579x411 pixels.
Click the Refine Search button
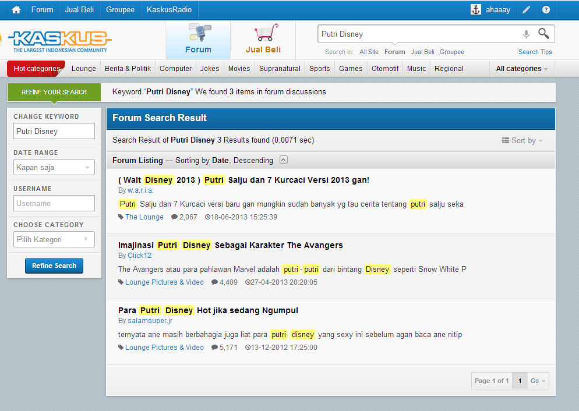(54, 265)
